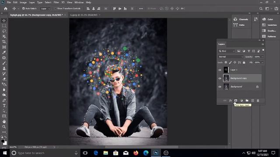Select the Move tool in the toolbar
280x157 pixels.
[x=4, y=20]
